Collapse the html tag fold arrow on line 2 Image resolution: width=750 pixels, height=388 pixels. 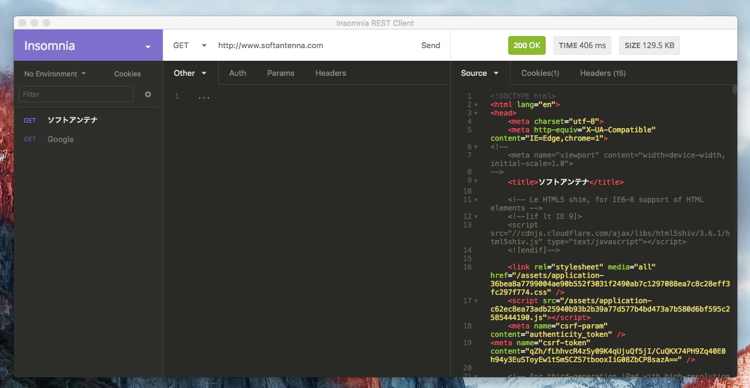click(x=476, y=105)
